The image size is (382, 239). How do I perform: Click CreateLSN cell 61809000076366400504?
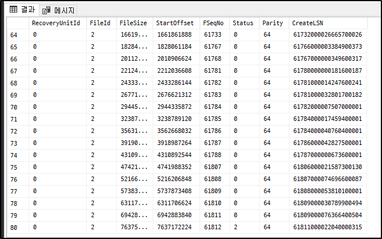coord(328,216)
